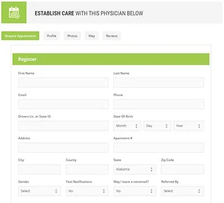The width and height of the screenshot is (224, 203).
Task: Activate the Phone number field
Action: click(159, 104)
